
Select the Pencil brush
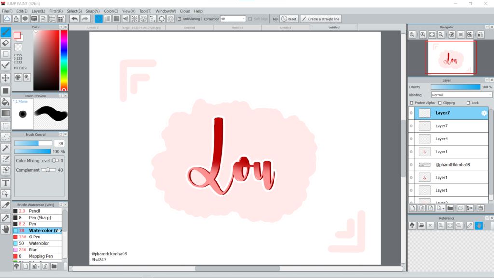pos(37,211)
